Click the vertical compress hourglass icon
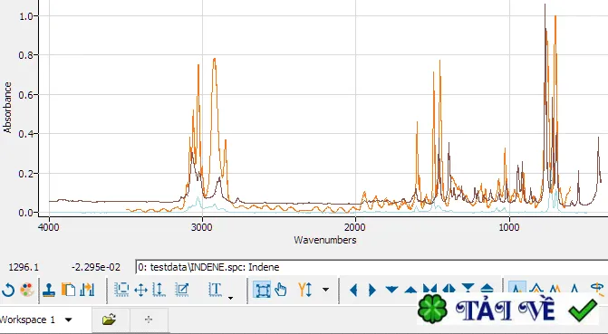The height and width of the screenshot is (334, 608). (468, 288)
